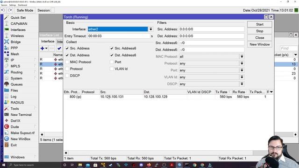Click the Find field in Interface List
The height and width of the screenshot is (168, 299).
(289, 49)
